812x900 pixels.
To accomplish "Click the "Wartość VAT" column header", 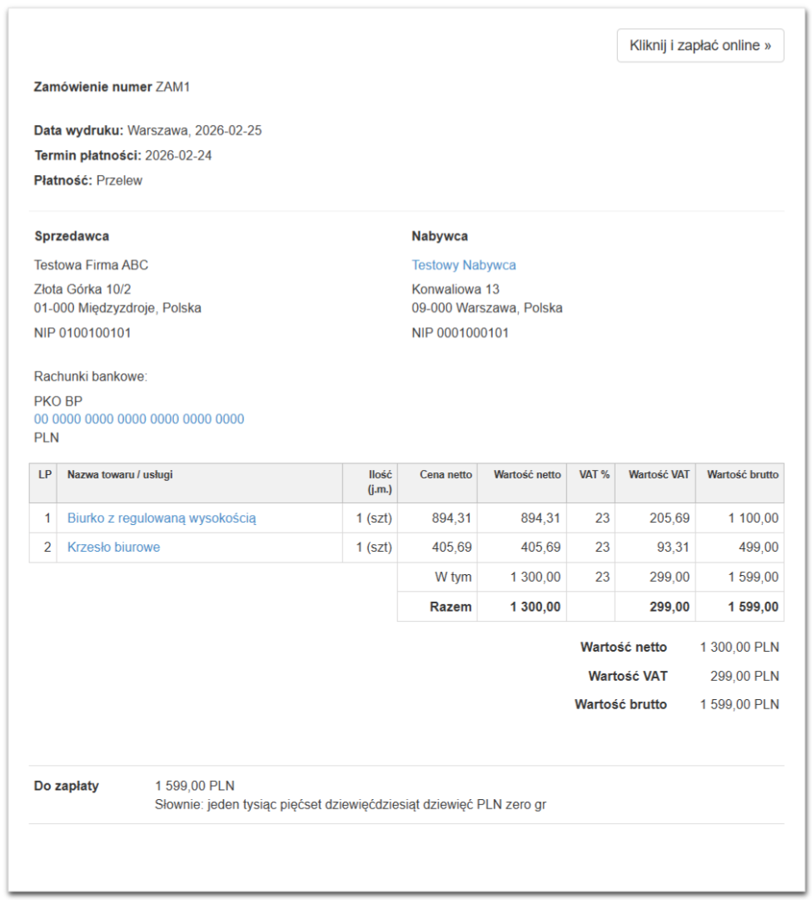I will point(659,475).
